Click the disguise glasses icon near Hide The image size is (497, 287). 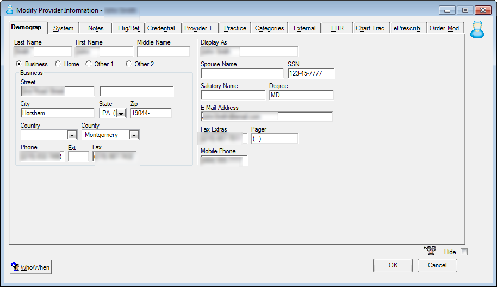pyautogui.click(x=430, y=250)
